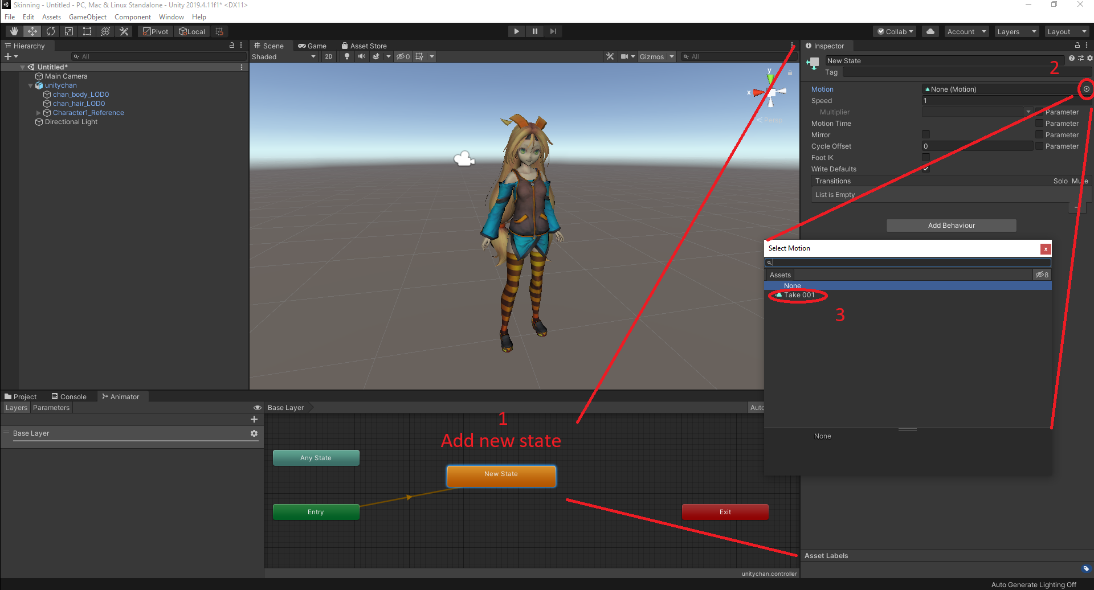Click the scene lighting bulb icon
1094x590 pixels.
tap(347, 56)
